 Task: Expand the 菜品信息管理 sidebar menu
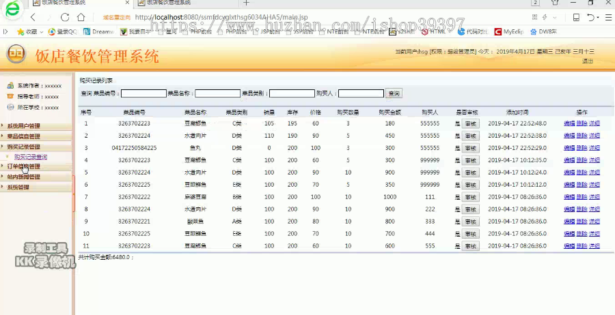tap(23, 136)
